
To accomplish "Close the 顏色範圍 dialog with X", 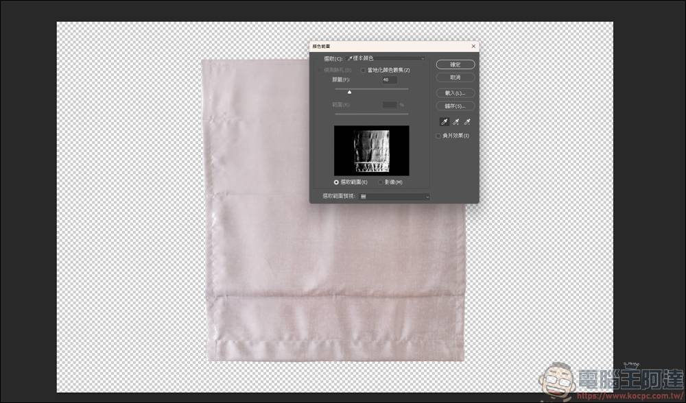I will pos(473,46).
